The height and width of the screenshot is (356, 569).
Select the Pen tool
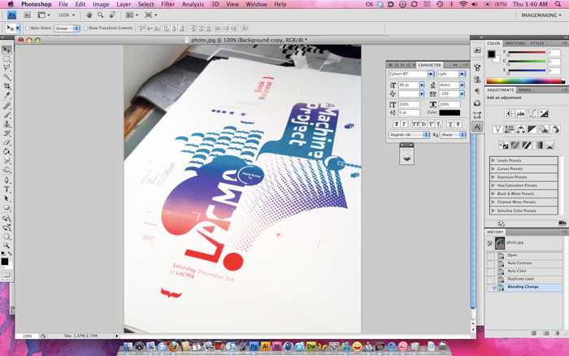pyautogui.click(x=7, y=180)
